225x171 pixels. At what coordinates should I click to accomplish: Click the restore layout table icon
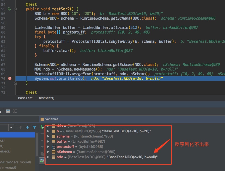pyautogui.click(x=8, y=111)
